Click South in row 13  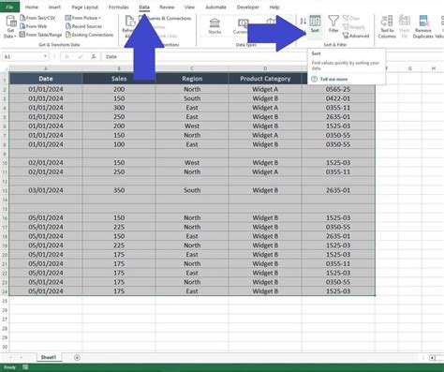192,190
